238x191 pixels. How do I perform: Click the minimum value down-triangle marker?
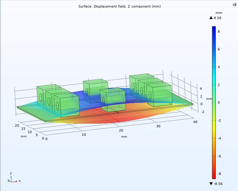click(x=211, y=184)
